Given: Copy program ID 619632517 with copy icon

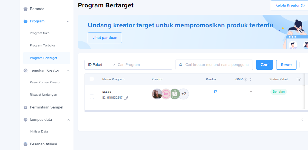Looking at the screenshot, I should [x=126, y=98].
